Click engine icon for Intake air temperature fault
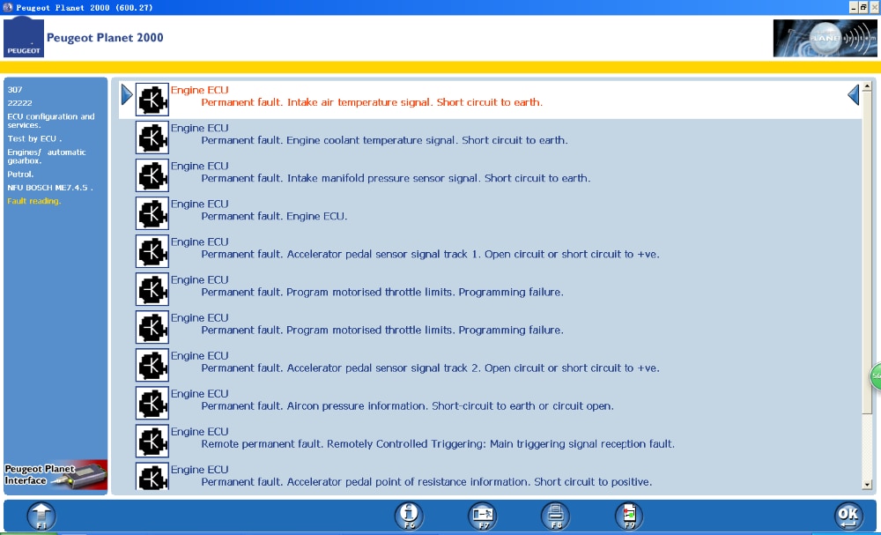This screenshot has height=535, width=881. [152, 100]
